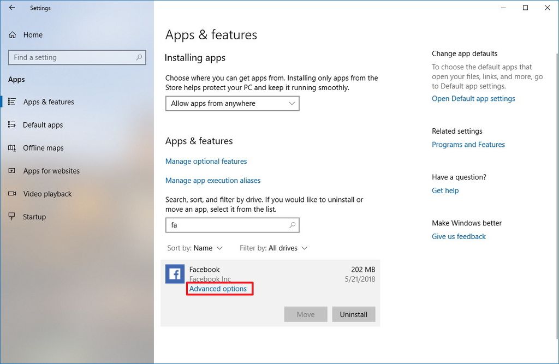Click the search magnifier in app list

[293, 225]
